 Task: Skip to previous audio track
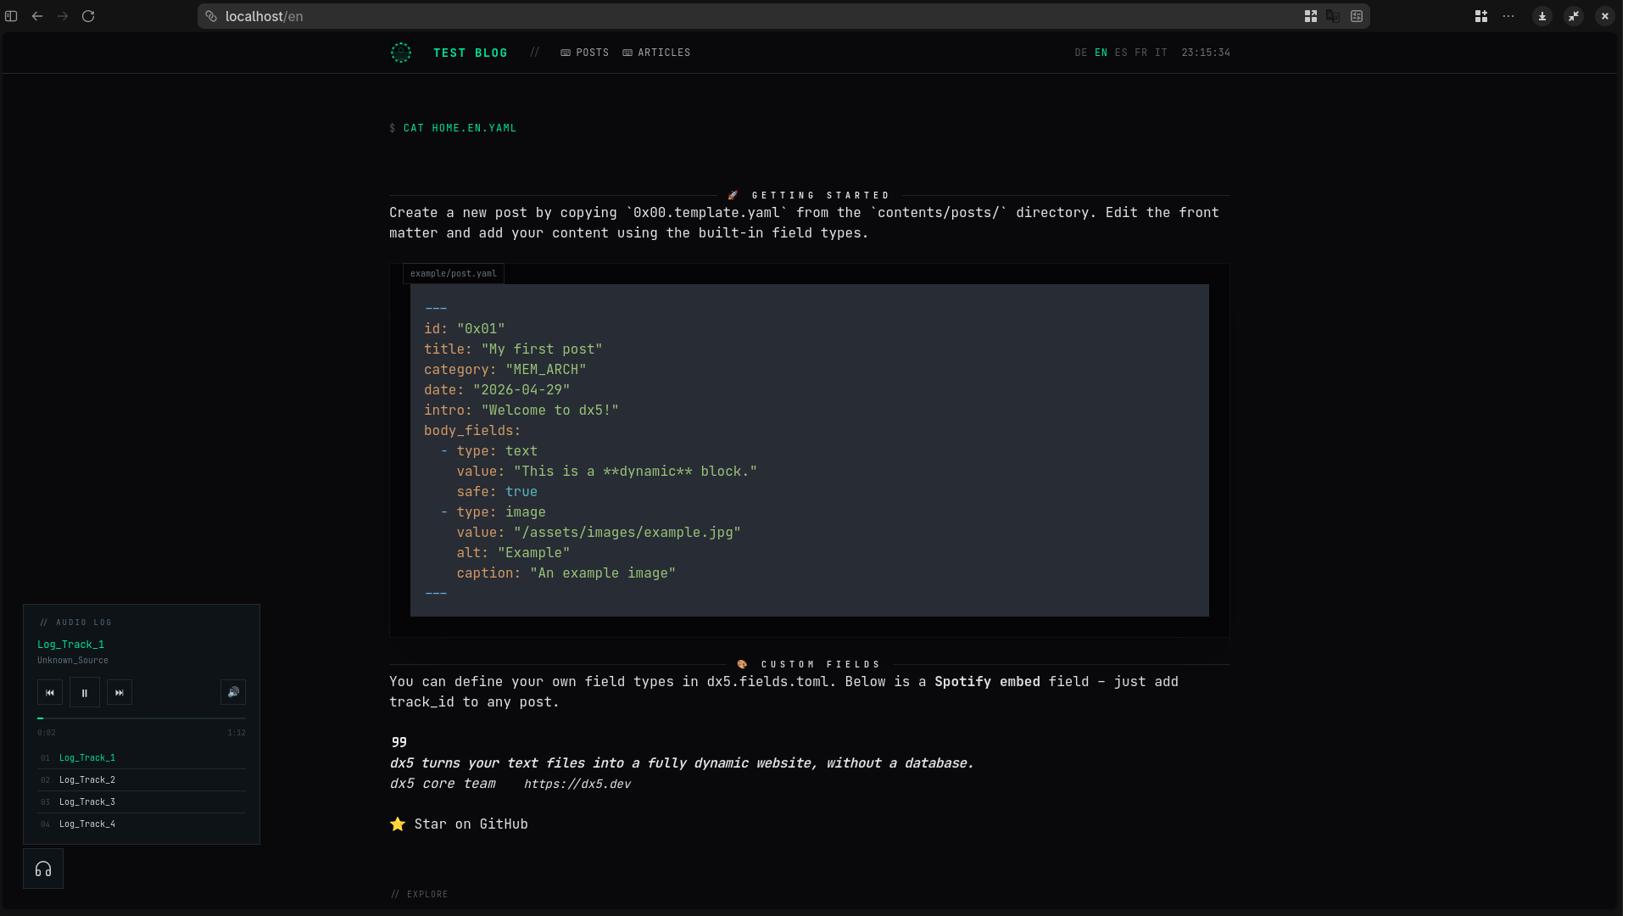coord(50,693)
